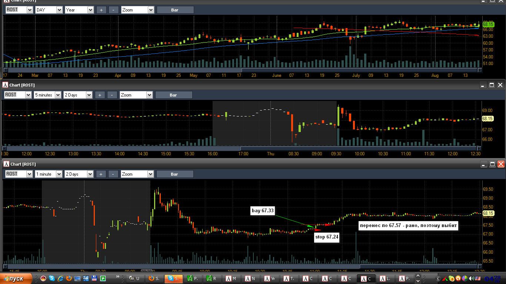
Task: Switch to the 'N' taskbar window
Action: 250,278
